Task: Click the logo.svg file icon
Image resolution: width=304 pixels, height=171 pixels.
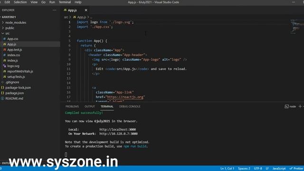Action: [x=4, y=66]
